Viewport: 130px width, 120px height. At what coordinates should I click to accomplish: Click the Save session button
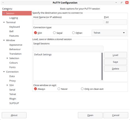115,62
